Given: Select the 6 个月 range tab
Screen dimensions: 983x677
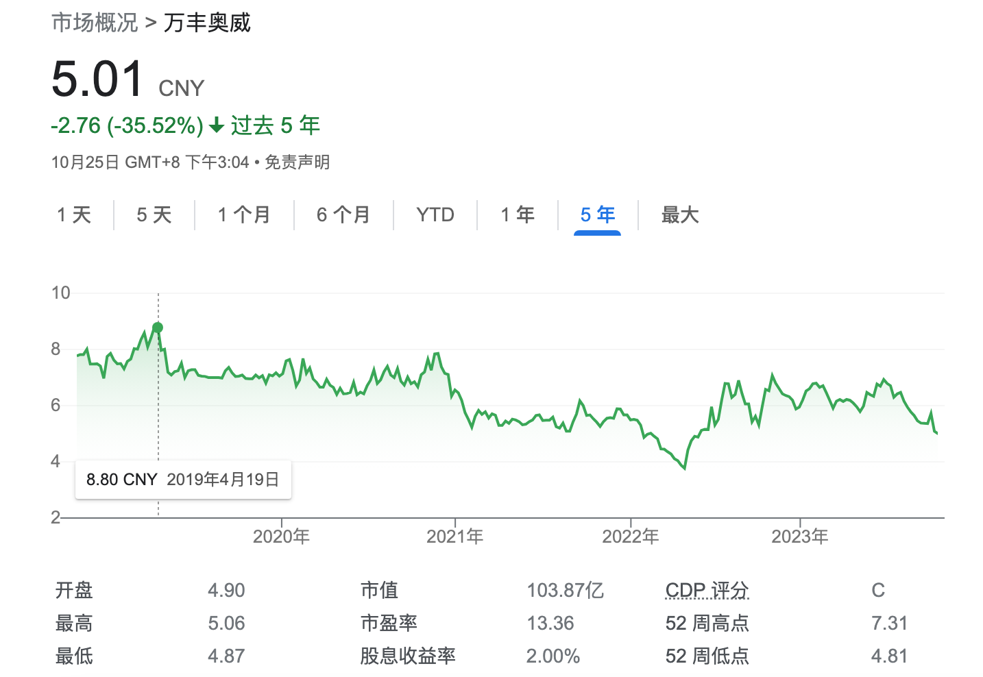Looking at the screenshot, I should coord(343,215).
